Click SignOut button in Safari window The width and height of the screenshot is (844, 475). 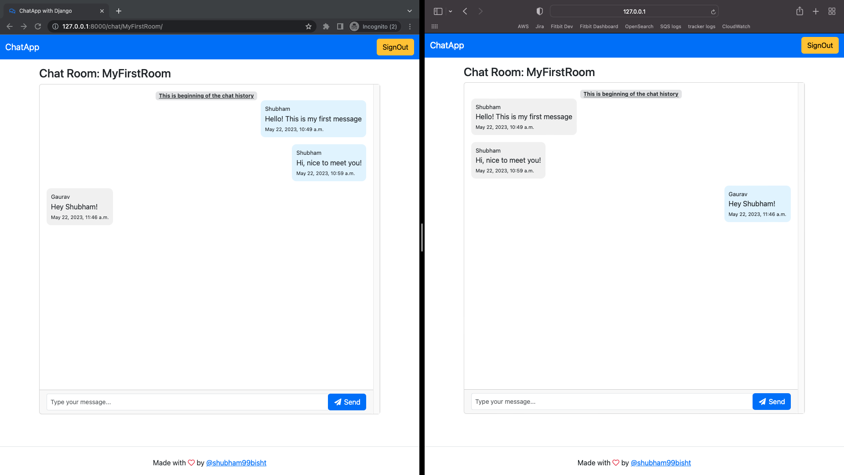coord(819,45)
